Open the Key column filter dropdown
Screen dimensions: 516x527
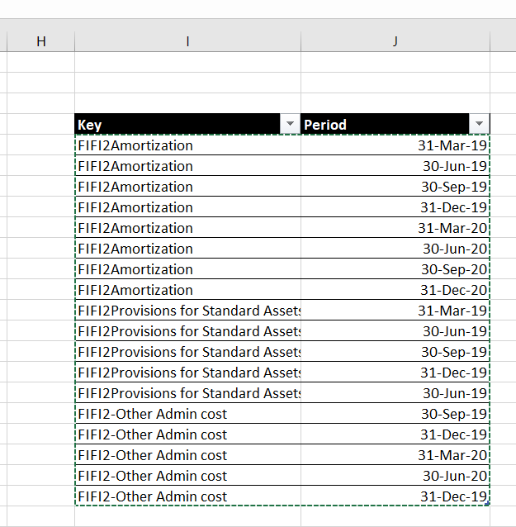[290, 124]
